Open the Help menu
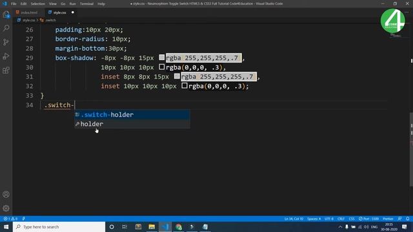This screenshot has width=413, height=232. point(101,4)
